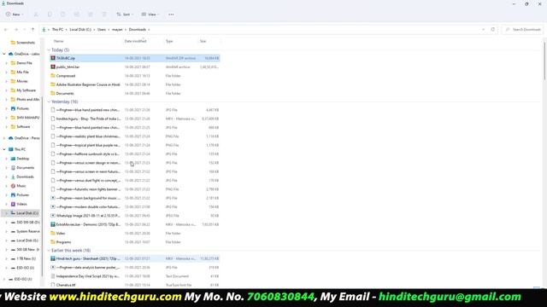This screenshot has width=547, height=307.
Task: Collapse the Yesterday group
Action: 49,101
